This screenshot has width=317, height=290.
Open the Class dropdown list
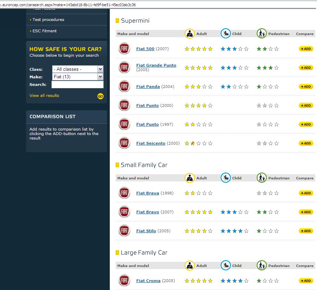coord(78,69)
